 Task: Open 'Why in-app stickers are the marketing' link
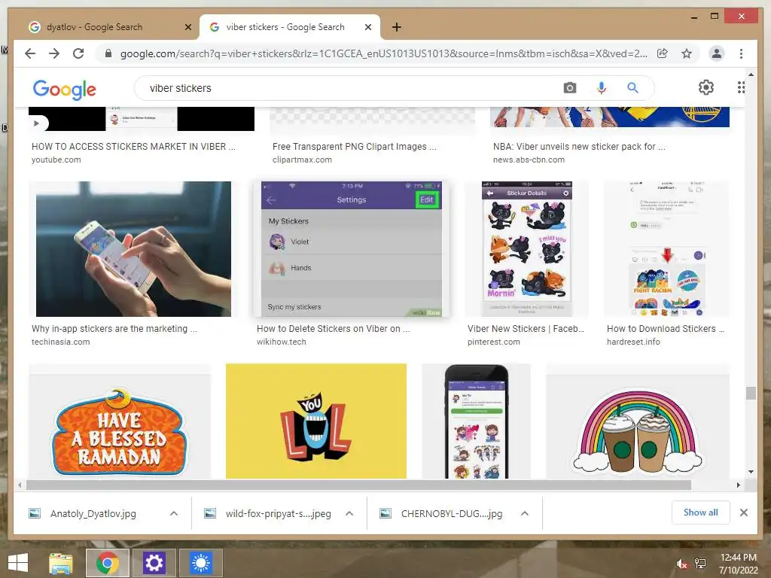click(x=114, y=328)
